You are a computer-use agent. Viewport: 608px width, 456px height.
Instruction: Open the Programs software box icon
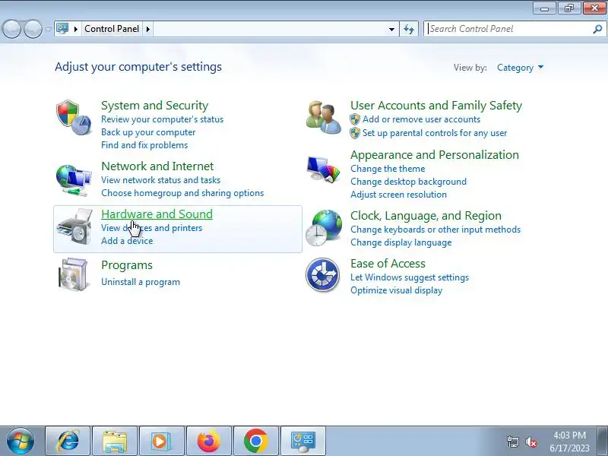click(x=73, y=274)
